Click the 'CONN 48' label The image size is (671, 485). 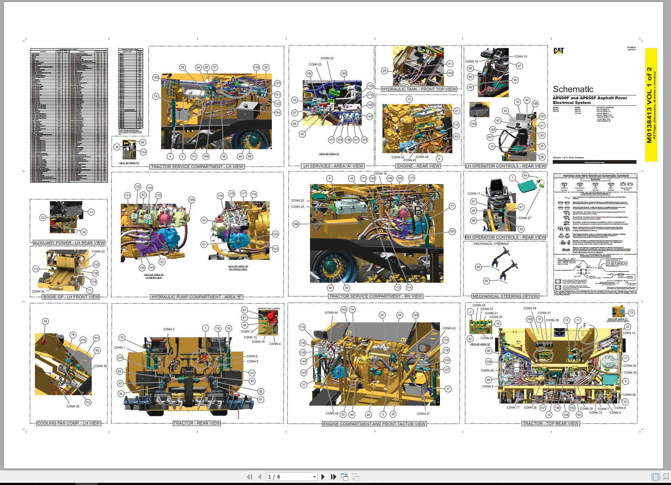(422, 157)
